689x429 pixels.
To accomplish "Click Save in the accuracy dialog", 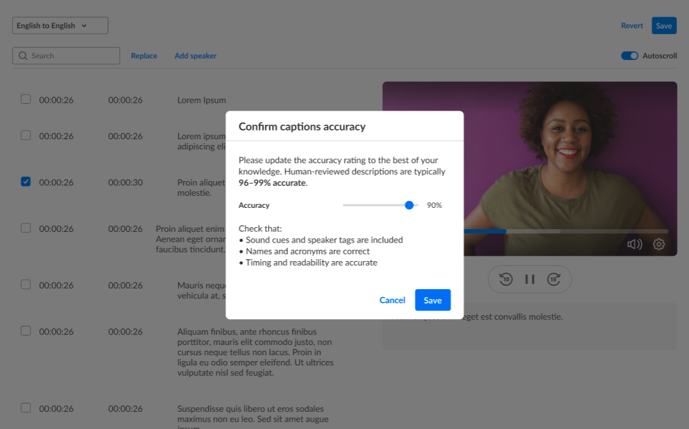I will [432, 300].
